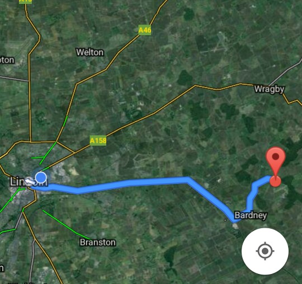This screenshot has height=284, width=302.
Task: Select the Welton town label
Action: [x=90, y=52]
